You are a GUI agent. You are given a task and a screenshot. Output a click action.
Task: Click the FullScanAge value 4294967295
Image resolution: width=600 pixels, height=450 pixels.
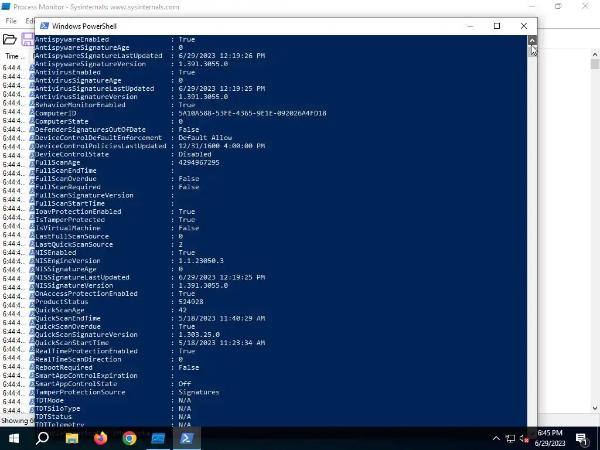click(199, 163)
